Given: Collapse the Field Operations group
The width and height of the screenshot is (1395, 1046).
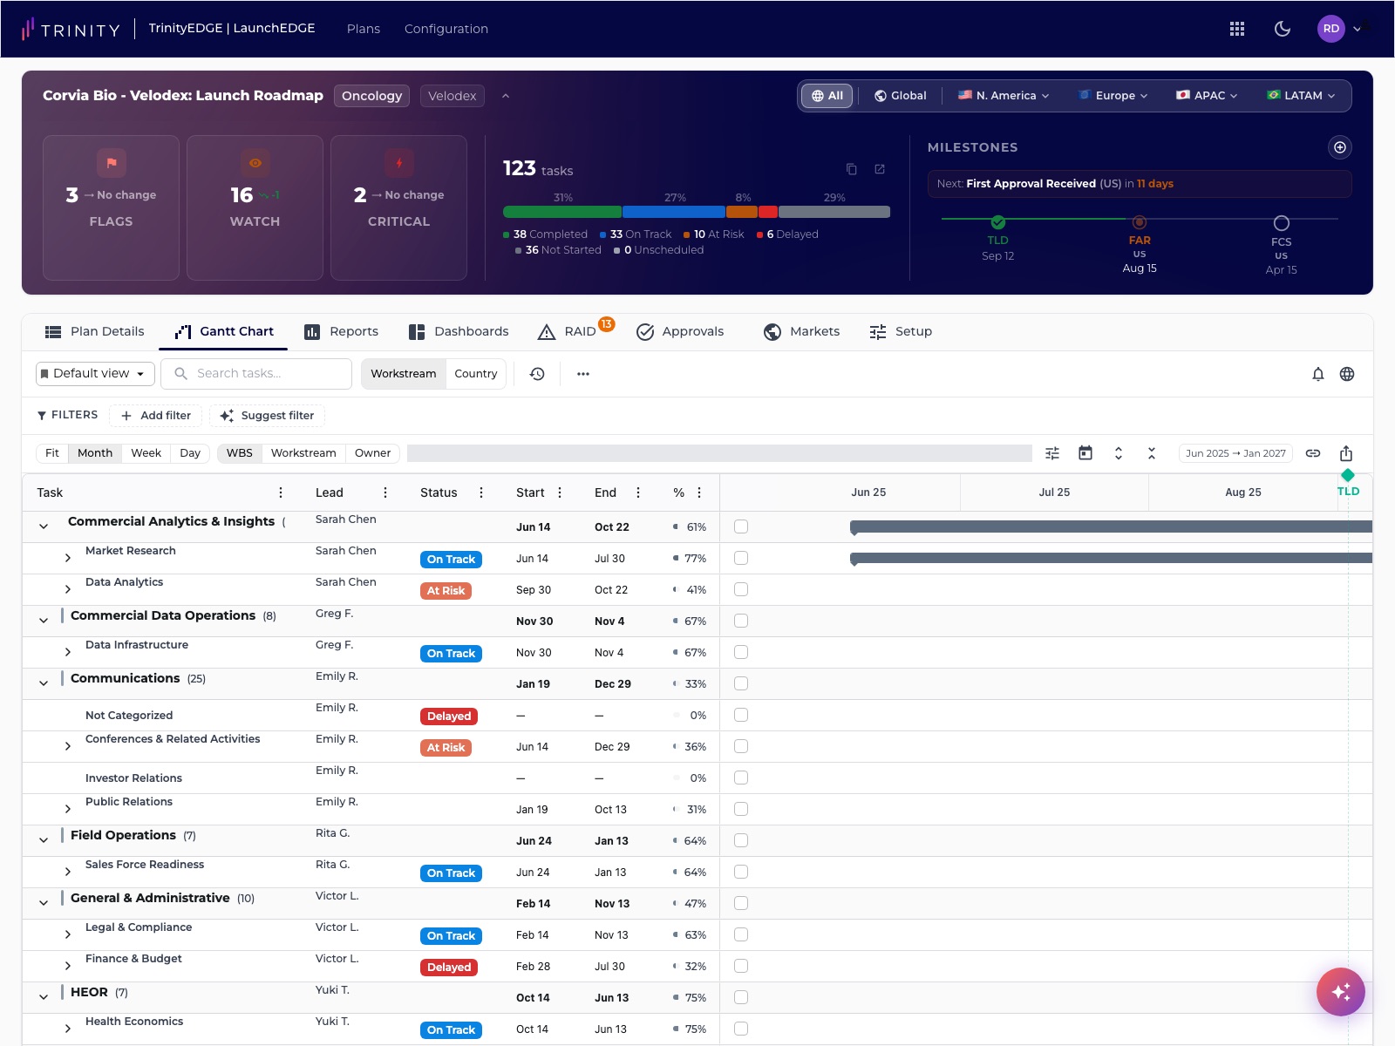Looking at the screenshot, I should (x=44, y=840).
